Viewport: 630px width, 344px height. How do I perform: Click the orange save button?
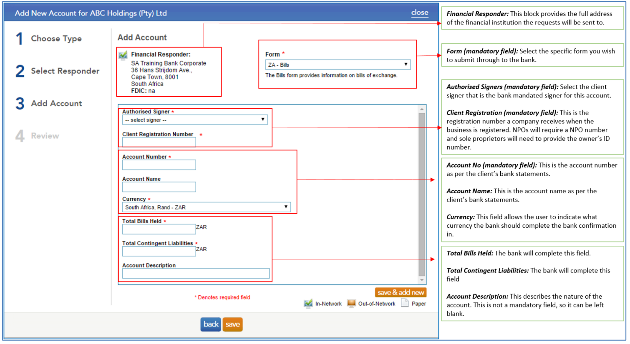pyautogui.click(x=233, y=324)
